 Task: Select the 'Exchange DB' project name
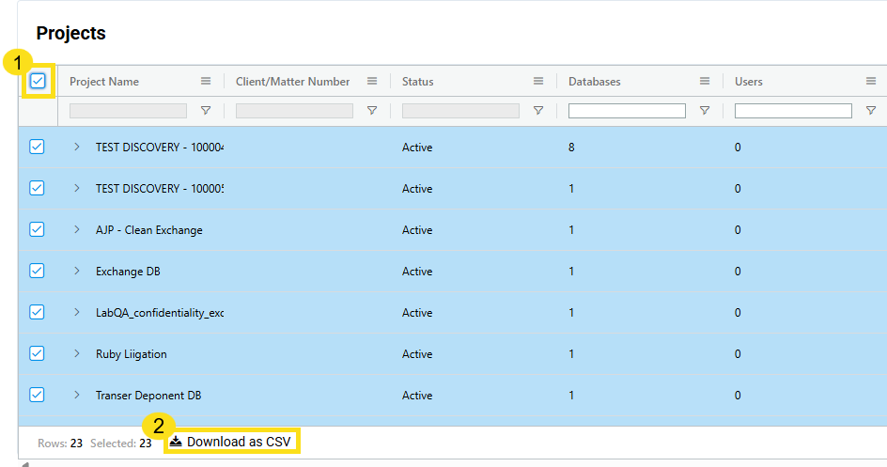coord(128,272)
